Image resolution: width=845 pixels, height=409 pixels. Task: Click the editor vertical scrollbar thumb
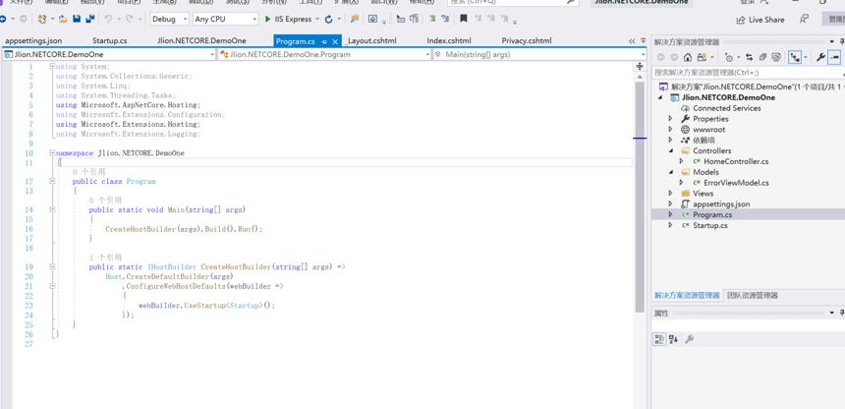tap(640, 197)
